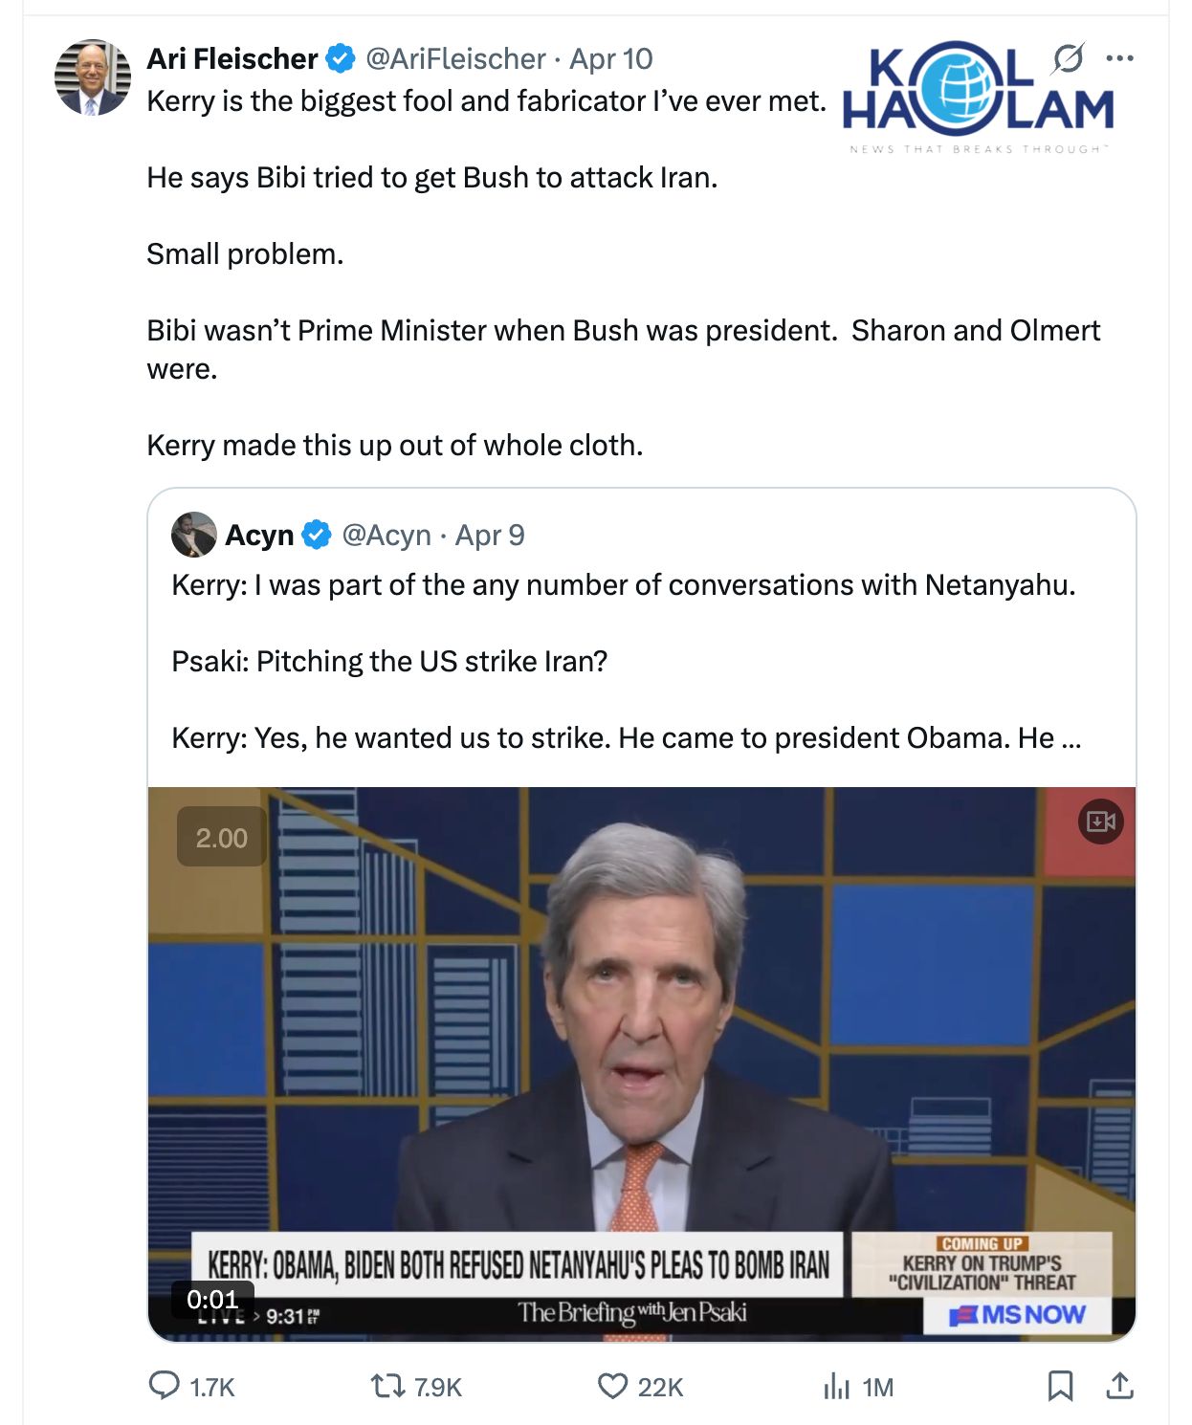Click the Apr 10 timestamp
1192x1425 pixels.
[x=611, y=59]
